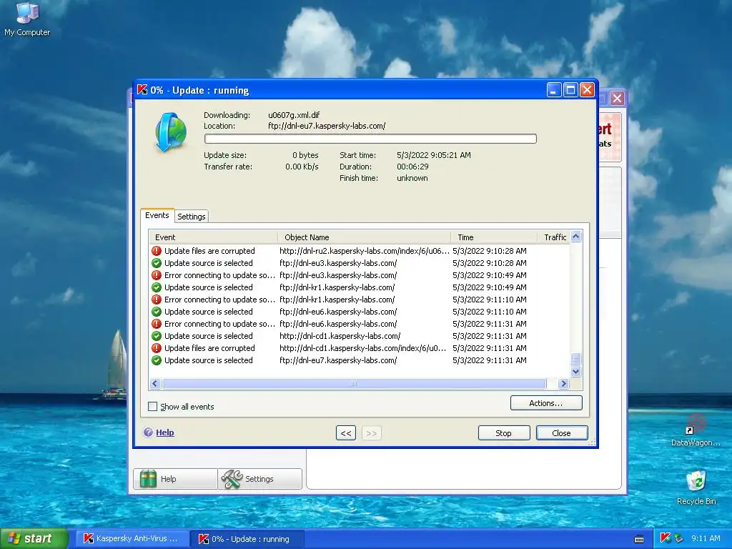Open the Windows start menu

click(x=34, y=538)
